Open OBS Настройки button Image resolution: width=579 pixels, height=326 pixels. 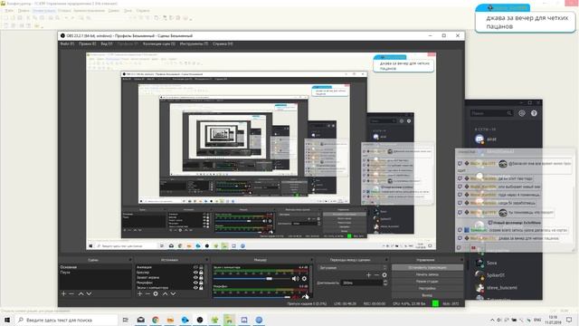(x=427, y=289)
